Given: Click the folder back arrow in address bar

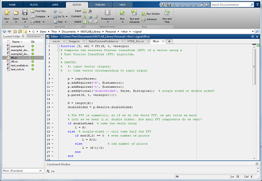Looking at the screenshot, I should [4, 31].
